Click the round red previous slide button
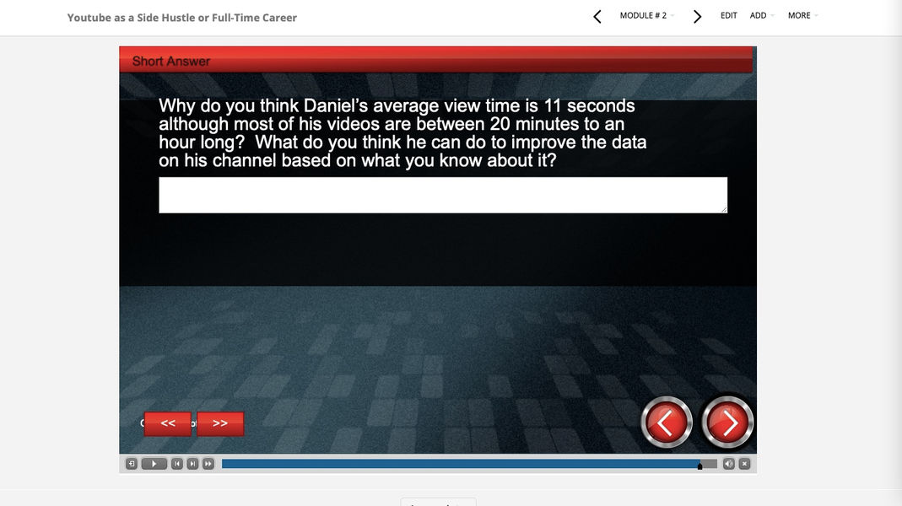902x506 pixels. click(x=666, y=423)
